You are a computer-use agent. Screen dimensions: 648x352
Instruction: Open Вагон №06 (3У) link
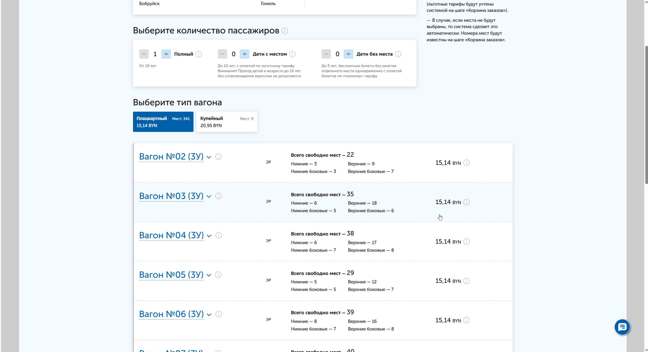(171, 314)
